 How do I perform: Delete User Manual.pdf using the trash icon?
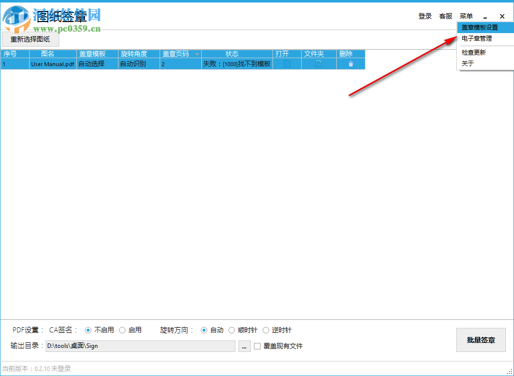(350, 64)
